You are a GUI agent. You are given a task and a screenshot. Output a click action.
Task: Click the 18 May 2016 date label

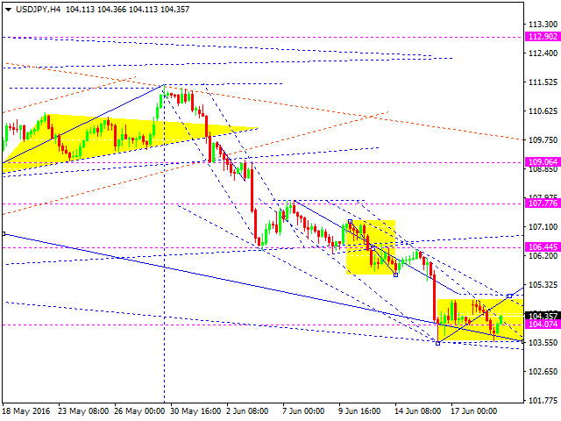[x=26, y=411]
